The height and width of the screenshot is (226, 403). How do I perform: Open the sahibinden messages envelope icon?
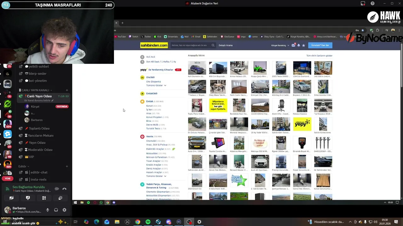(293, 45)
